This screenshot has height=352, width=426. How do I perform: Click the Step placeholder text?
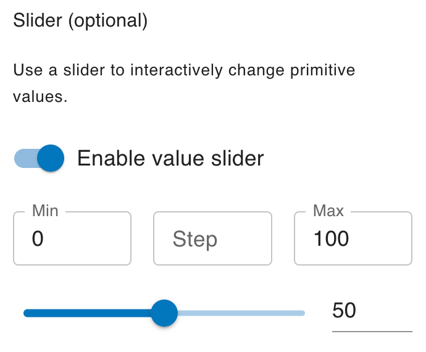(x=195, y=239)
